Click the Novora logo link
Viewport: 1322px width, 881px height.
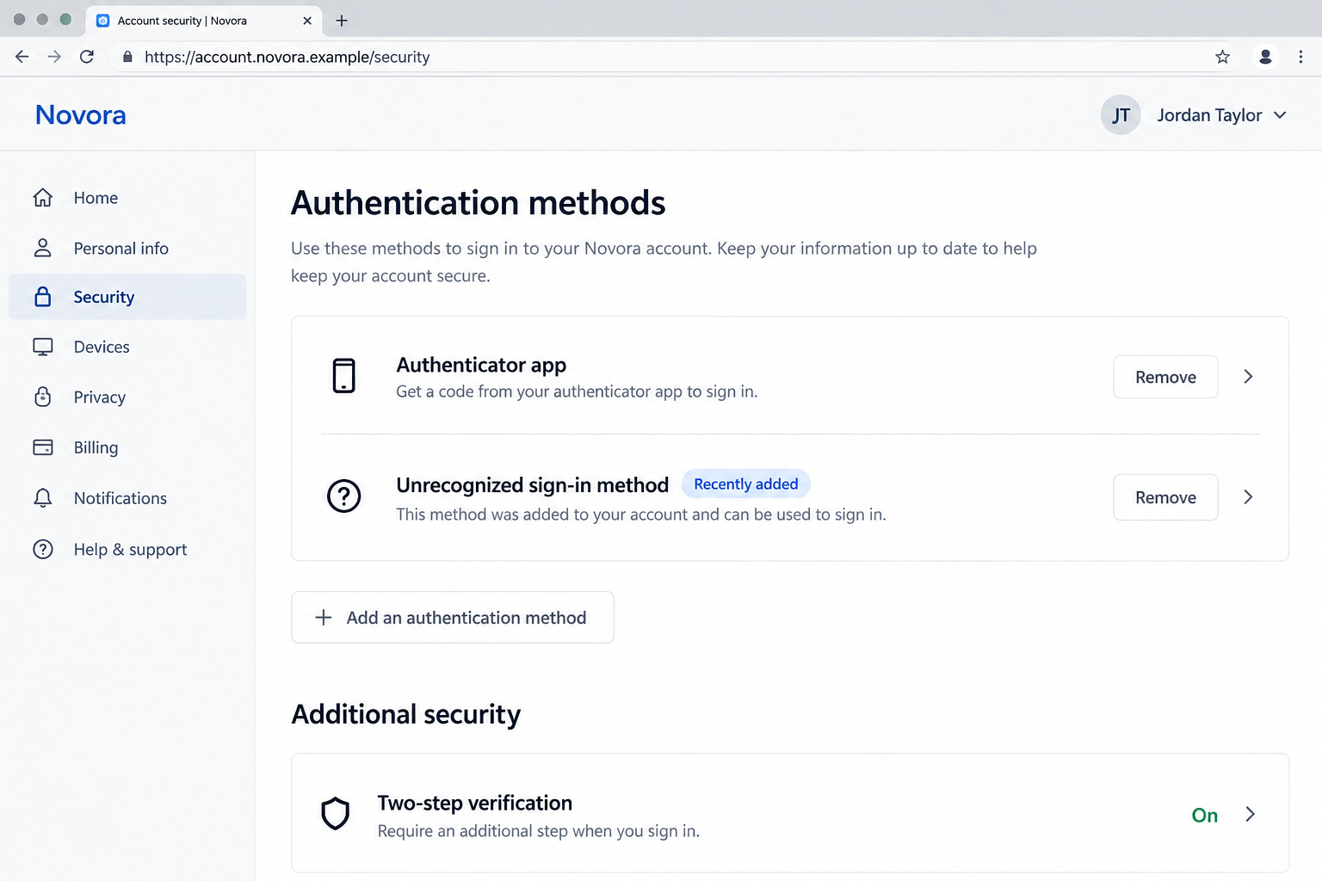(81, 114)
